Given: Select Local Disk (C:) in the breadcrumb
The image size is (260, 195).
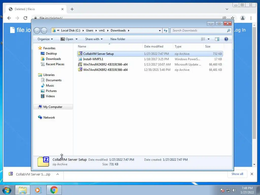Looking at the screenshot, I should [x=71, y=30].
